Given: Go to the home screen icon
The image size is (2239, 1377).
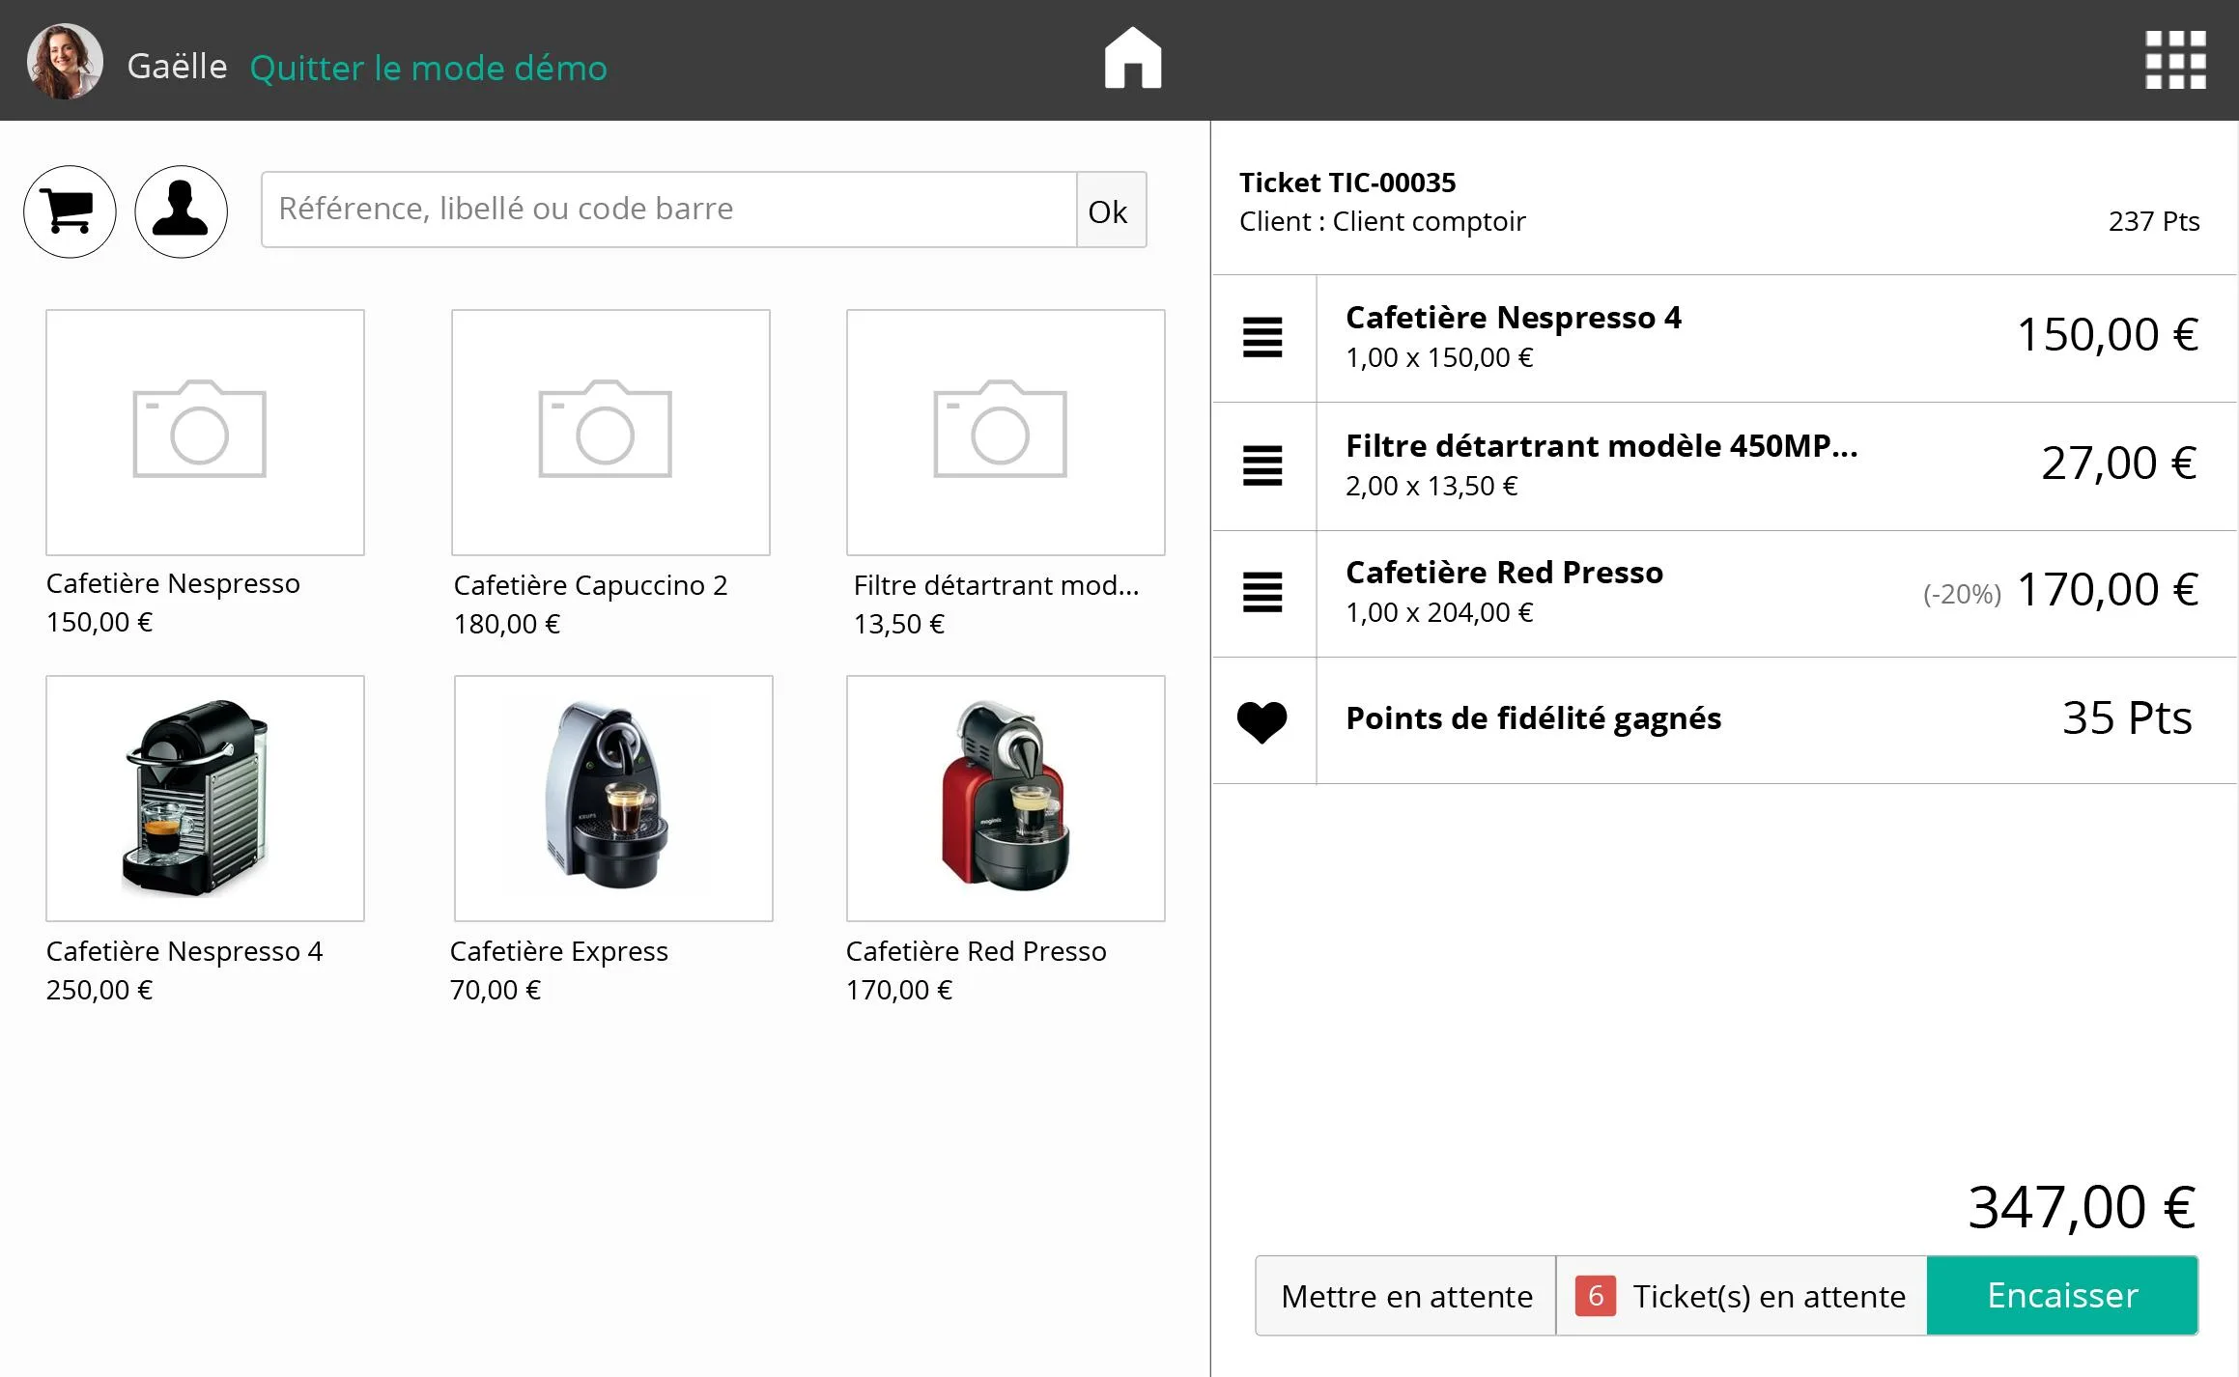Looking at the screenshot, I should (1133, 58).
